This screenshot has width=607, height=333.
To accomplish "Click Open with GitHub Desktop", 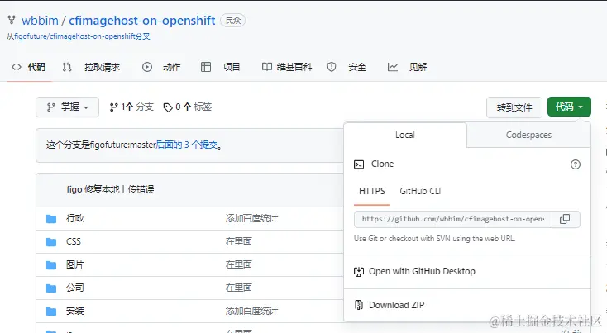I will [422, 271].
